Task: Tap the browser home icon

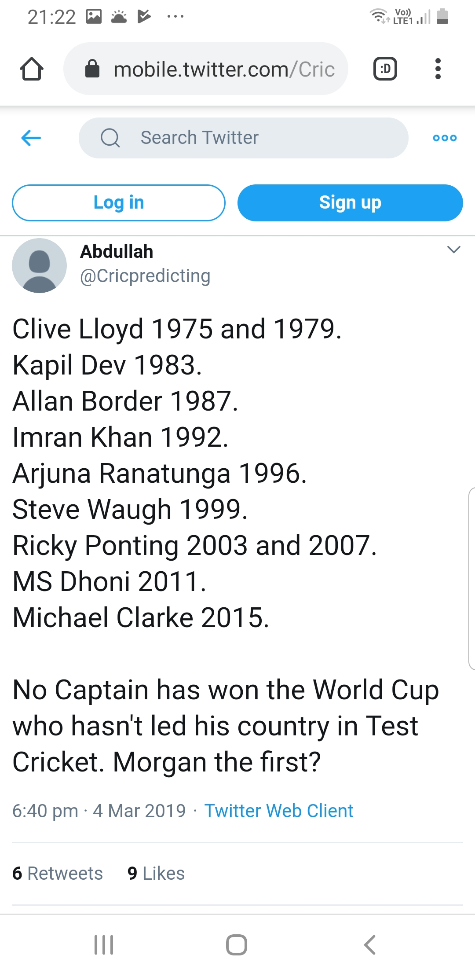Action: pos(32,69)
